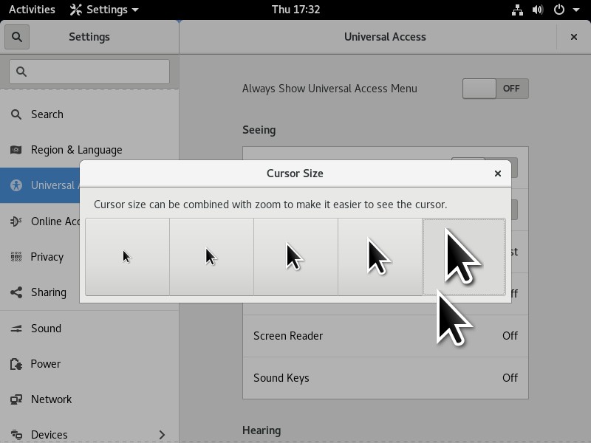Pick the fourth cursor size option
The height and width of the screenshot is (443, 591).
[380, 257]
